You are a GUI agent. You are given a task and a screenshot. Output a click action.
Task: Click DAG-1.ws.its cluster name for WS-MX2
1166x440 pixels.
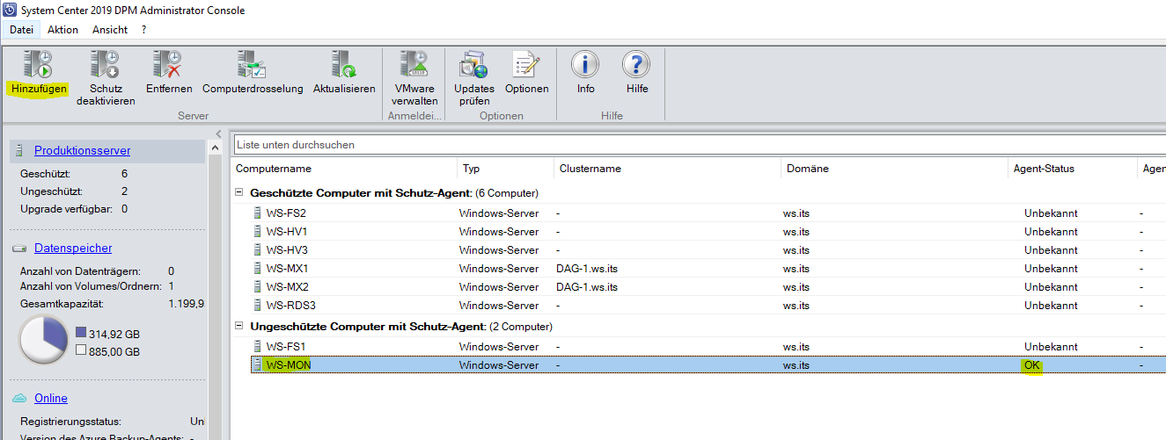[x=587, y=287]
